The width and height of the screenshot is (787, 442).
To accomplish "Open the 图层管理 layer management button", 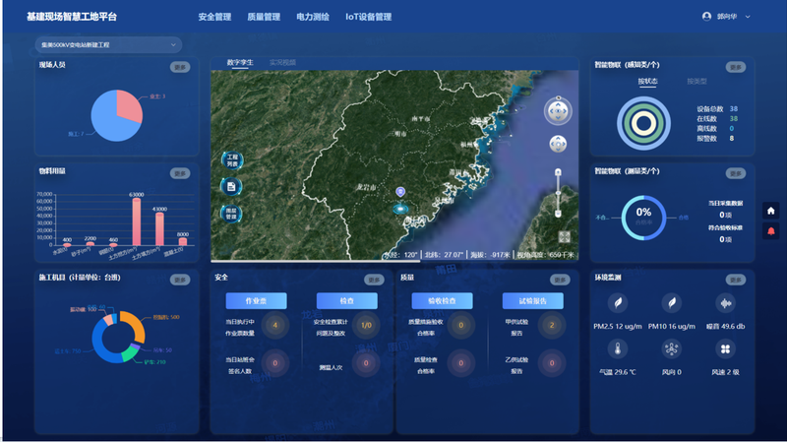I will click(x=231, y=214).
